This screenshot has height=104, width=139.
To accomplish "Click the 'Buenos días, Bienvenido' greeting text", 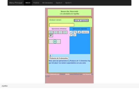I will [69, 11].
